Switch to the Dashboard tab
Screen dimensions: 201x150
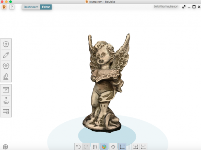(x=31, y=7)
